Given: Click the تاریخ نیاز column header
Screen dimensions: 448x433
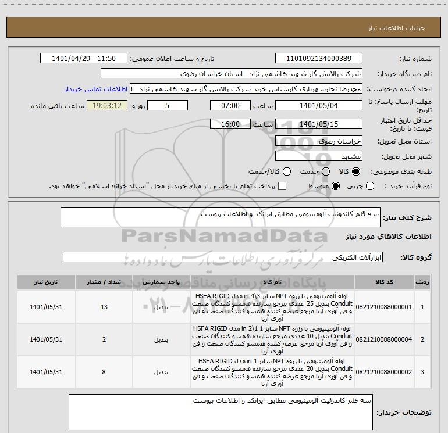Looking at the screenshot, I should [x=46, y=282].
